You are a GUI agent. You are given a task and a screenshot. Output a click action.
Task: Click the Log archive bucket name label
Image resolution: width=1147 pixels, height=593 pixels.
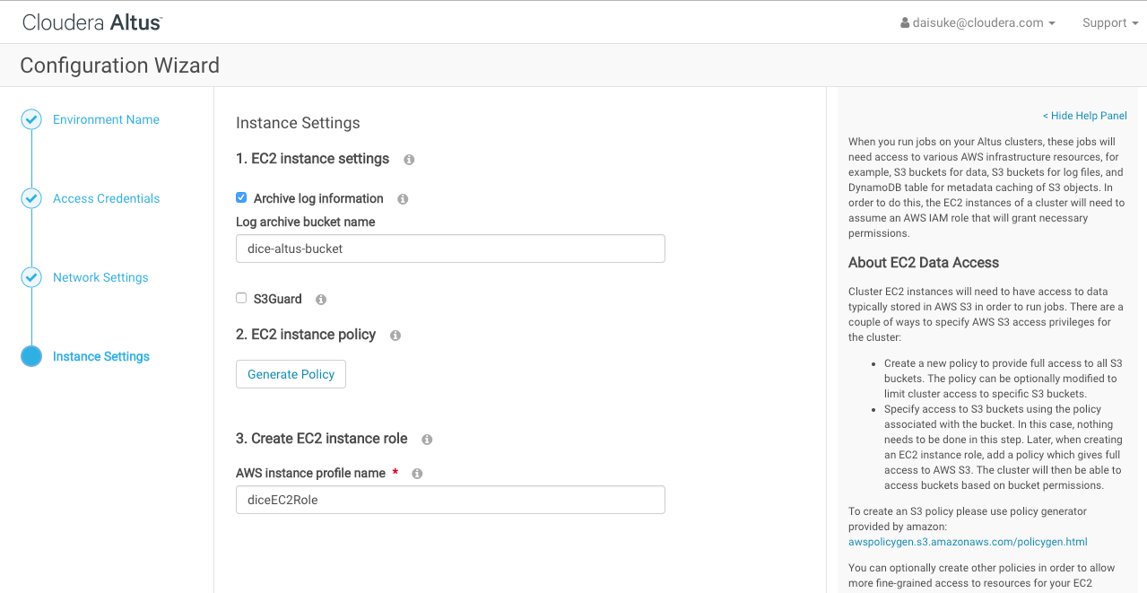click(305, 222)
